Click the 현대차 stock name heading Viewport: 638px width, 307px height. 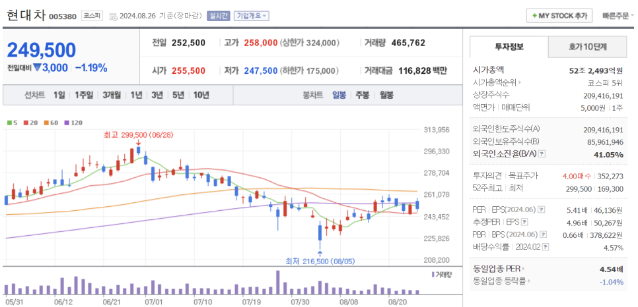pyautogui.click(x=26, y=15)
